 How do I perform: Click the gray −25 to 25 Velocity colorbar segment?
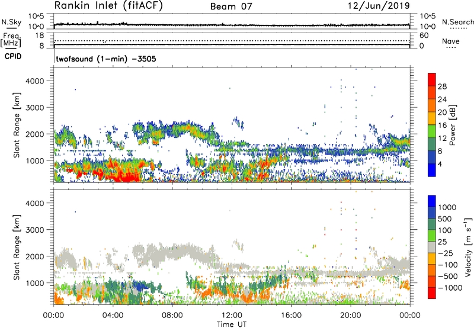point(432,247)
